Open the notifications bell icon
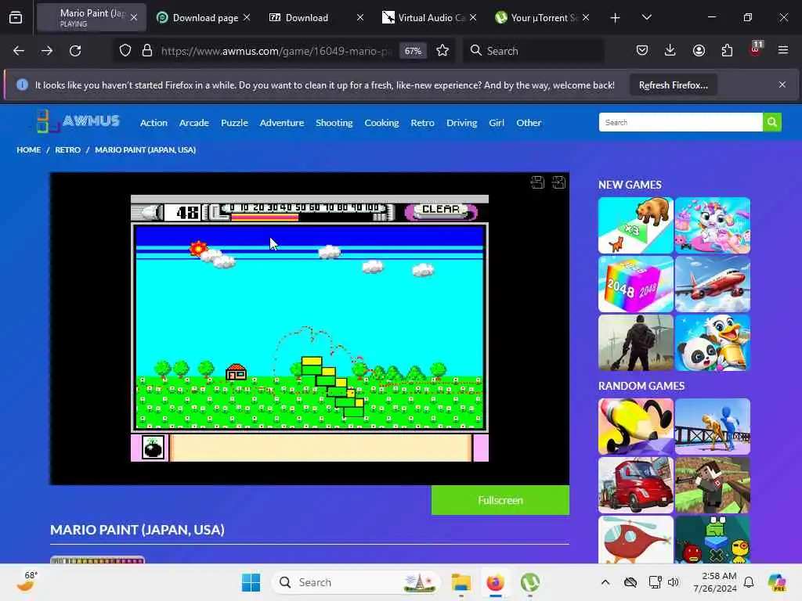The width and height of the screenshot is (802, 601). pyautogui.click(x=749, y=582)
